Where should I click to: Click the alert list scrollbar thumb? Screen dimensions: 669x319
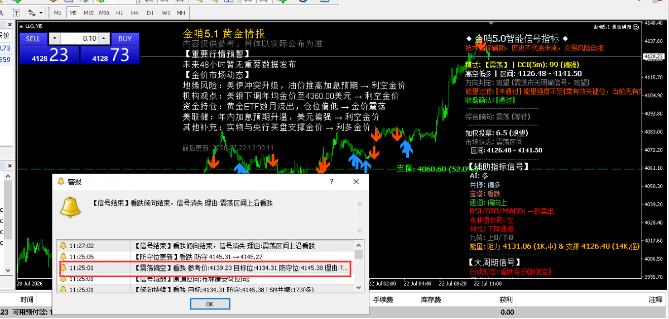click(x=359, y=255)
